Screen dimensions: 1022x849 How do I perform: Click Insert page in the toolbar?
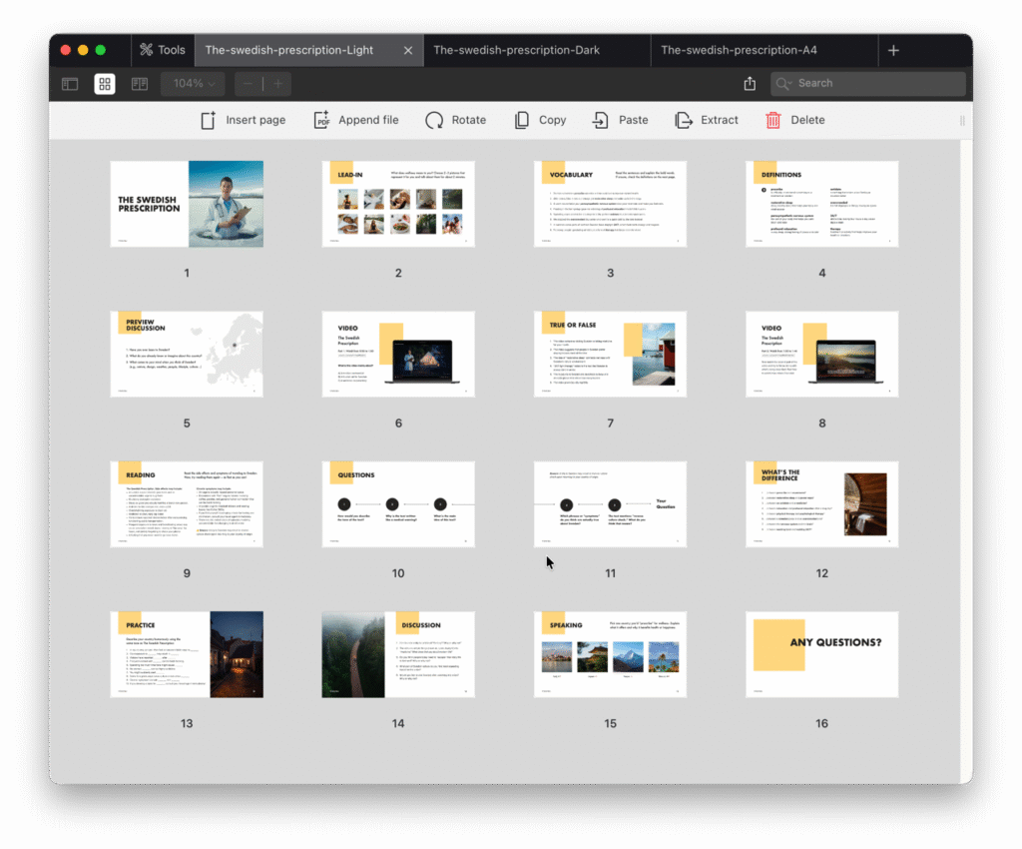coord(243,120)
